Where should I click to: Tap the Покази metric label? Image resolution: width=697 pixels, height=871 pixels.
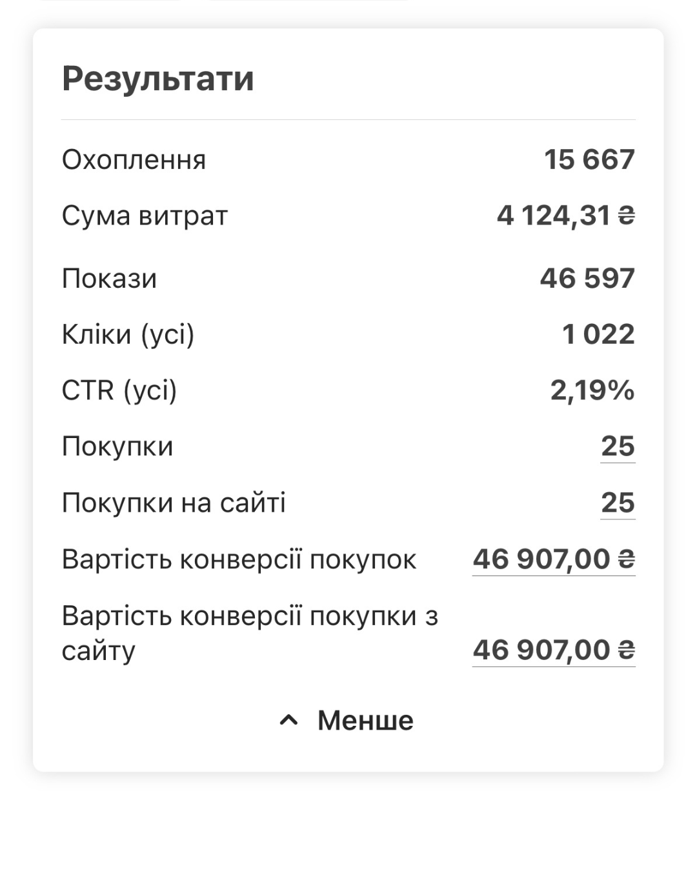point(109,279)
